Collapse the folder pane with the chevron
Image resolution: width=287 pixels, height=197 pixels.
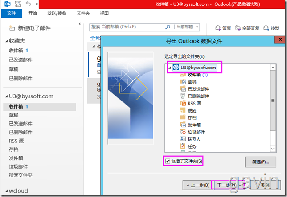(x=79, y=24)
